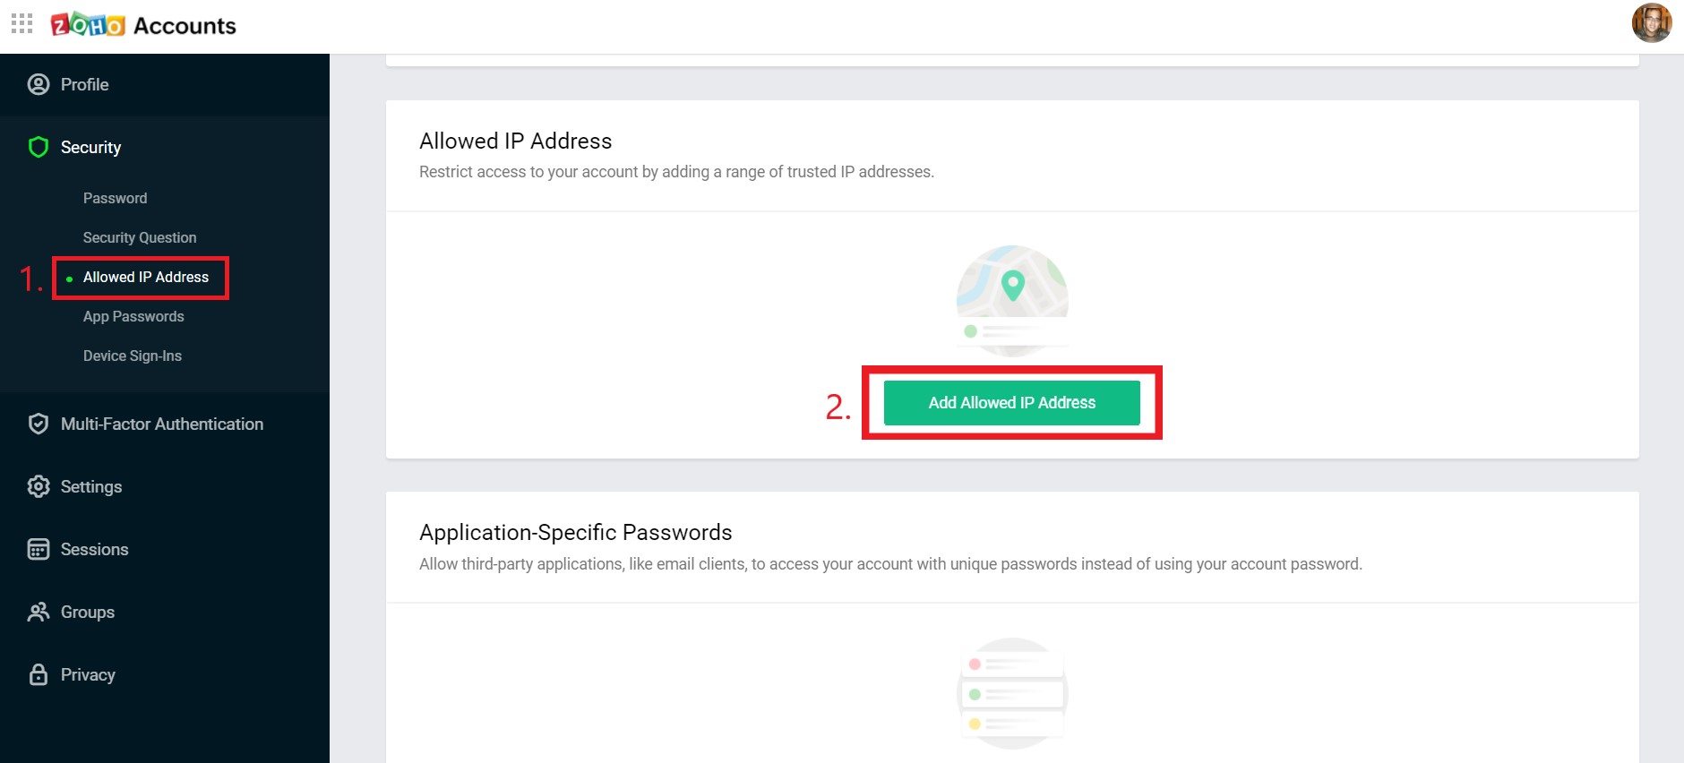Click the Profile person icon
Screen dimensions: 1684x763
(x=39, y=84)
